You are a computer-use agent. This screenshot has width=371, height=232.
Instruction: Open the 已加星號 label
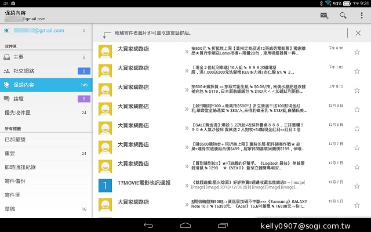46,139
